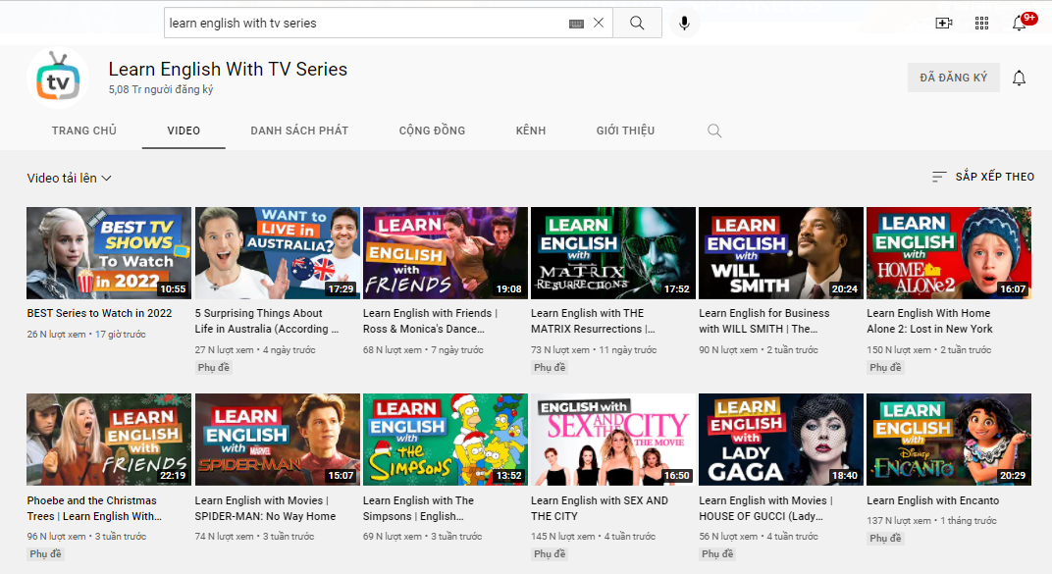This screenshot has height=574, width=1052.
Task: Click the Learn English With TV avatar
Action: click(58, 78)
